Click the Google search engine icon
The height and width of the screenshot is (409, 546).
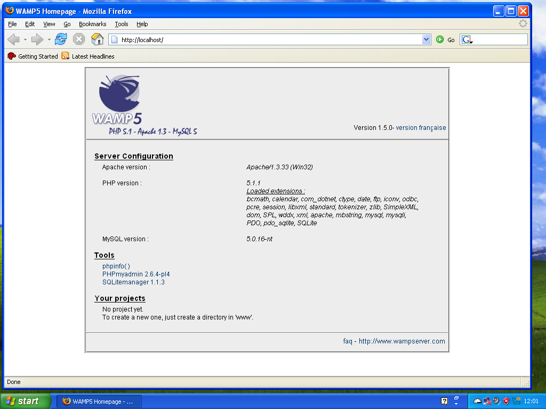coord(467,39)
